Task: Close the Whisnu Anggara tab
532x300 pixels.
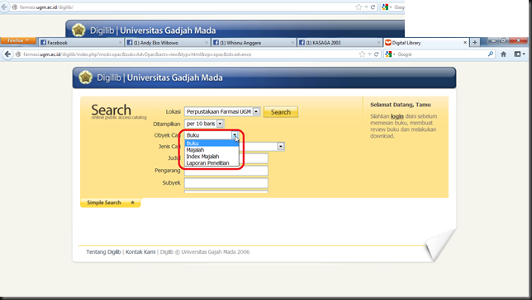Action: (292, 43)
